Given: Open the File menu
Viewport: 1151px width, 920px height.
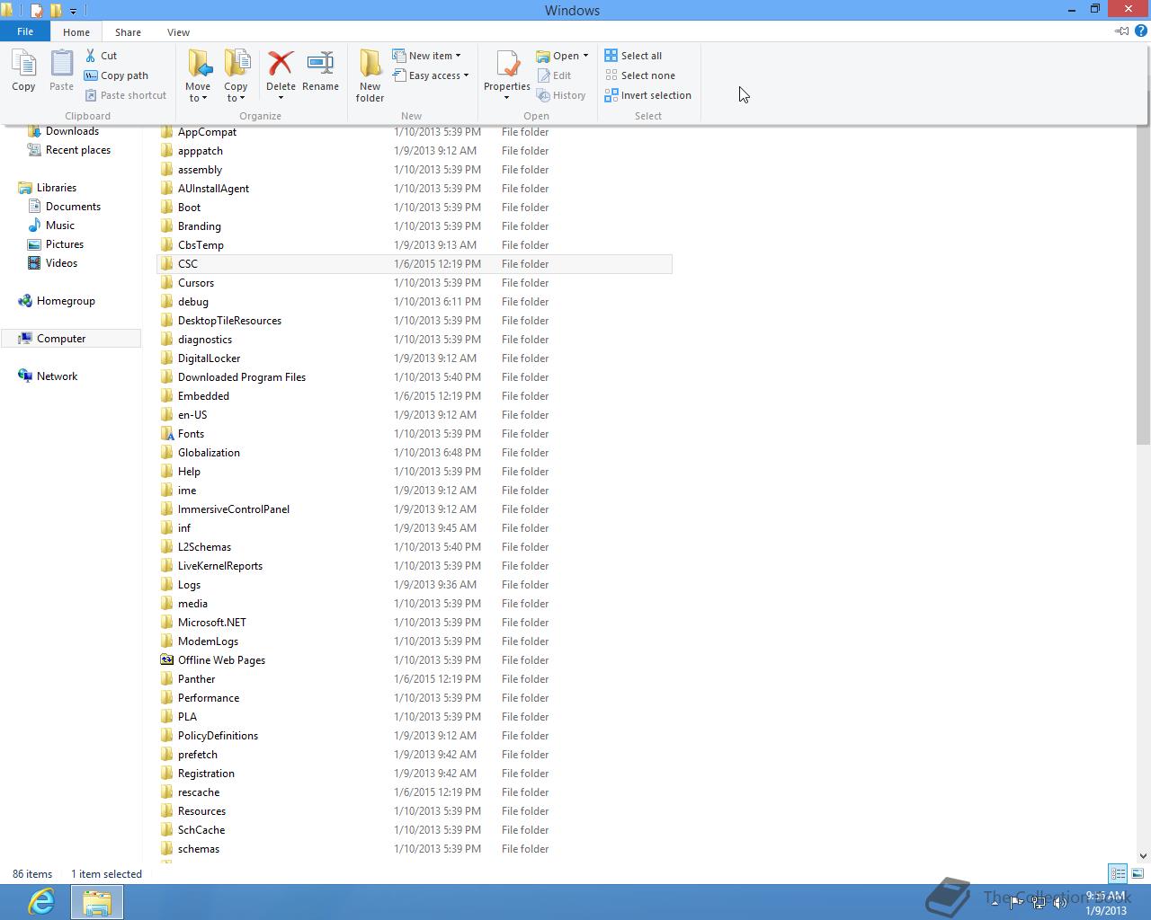Looking at the screenshot, I should point(25,31).
